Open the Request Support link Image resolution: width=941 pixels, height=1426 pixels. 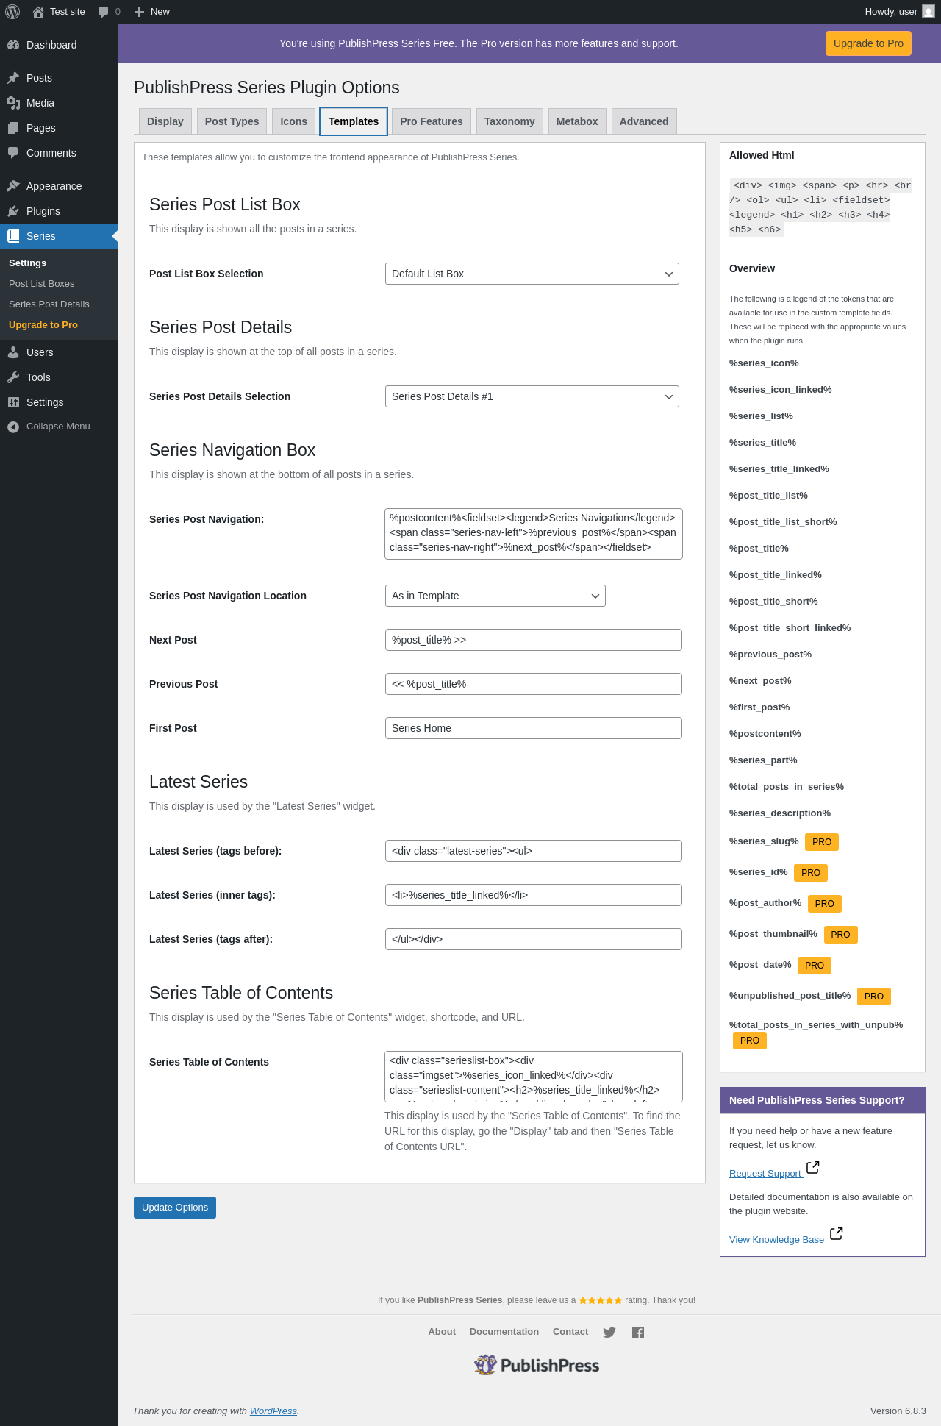765,1174
